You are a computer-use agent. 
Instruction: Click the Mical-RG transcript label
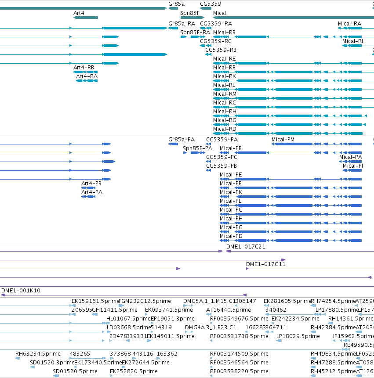225,120
